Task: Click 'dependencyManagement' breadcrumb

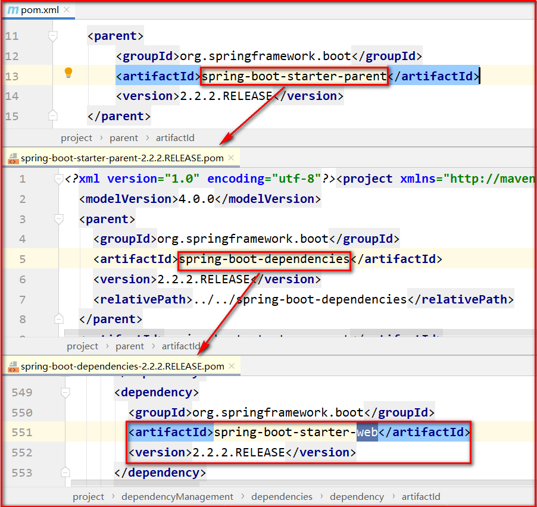Action: pos(177,497)
